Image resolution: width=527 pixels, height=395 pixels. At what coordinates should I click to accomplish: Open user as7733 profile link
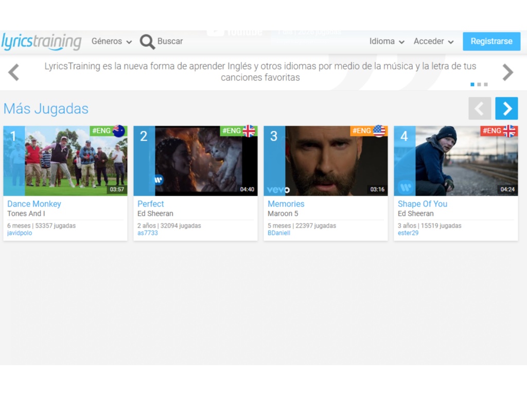(x=147, y=233)
